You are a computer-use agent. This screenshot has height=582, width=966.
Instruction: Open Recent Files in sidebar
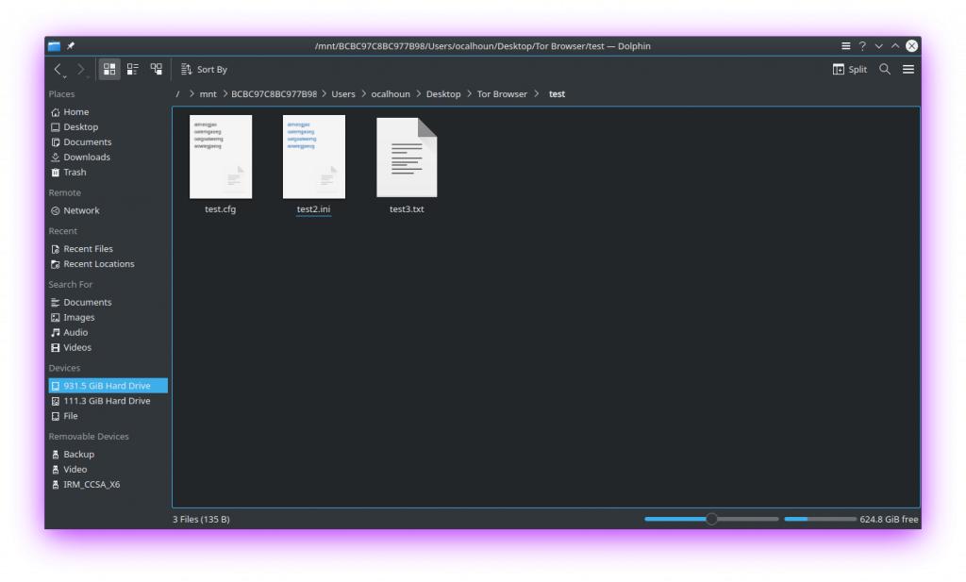88,249
